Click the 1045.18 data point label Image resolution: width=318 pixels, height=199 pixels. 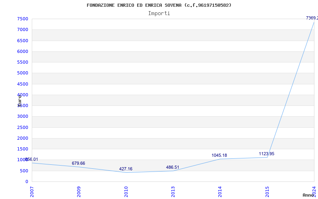[219, 155]
